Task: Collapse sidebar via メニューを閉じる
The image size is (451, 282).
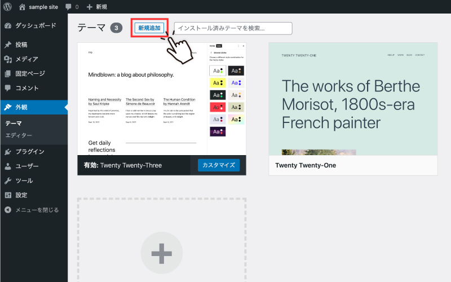Action: (x=34, y=210)
